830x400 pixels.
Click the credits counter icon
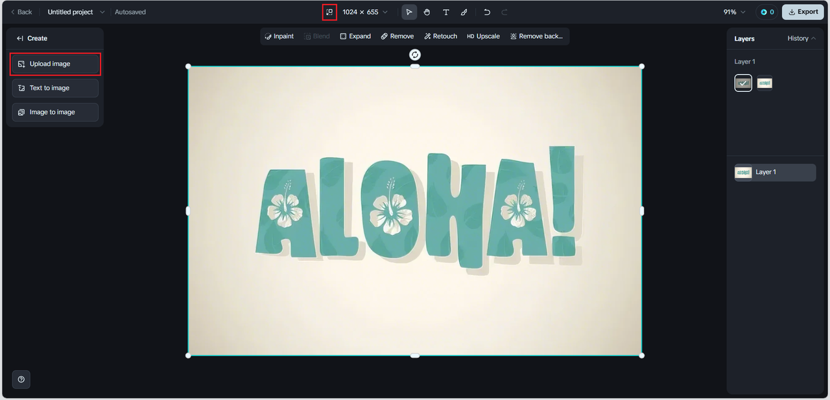pos(764,12)
